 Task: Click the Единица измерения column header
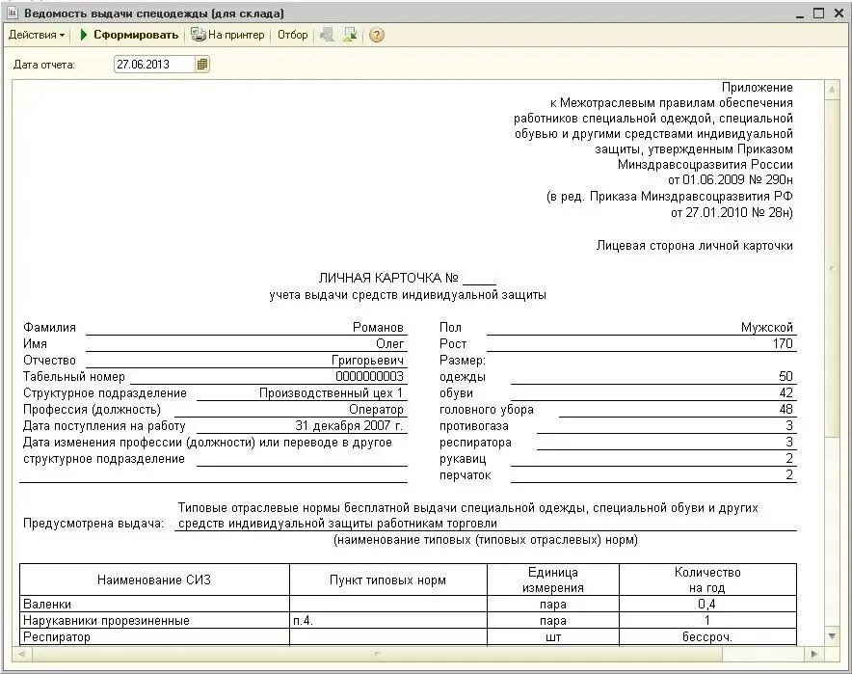(x=553, y=580)
